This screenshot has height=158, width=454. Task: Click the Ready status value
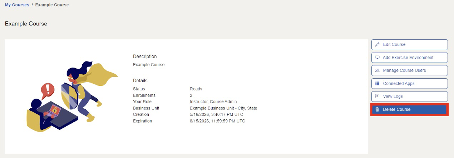(196, 89)
